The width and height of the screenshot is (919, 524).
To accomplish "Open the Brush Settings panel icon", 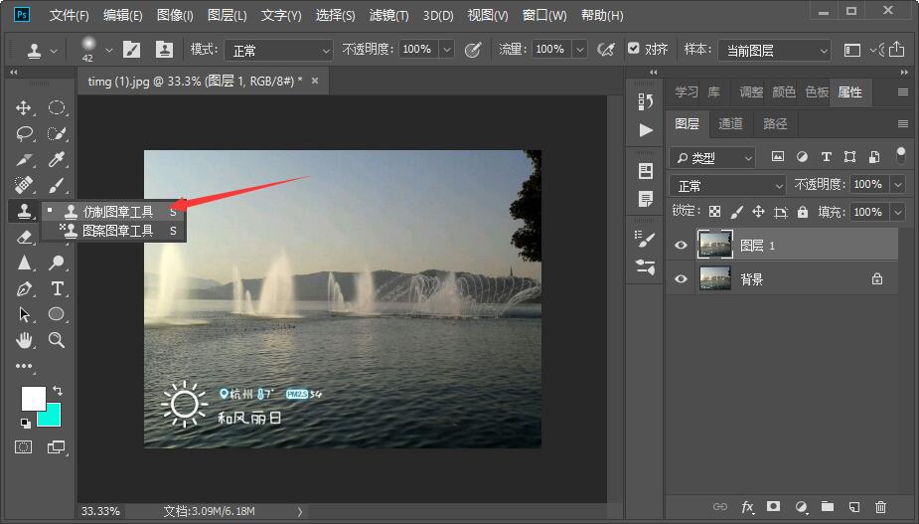I will pyautogui.click(x=646, y=239).
